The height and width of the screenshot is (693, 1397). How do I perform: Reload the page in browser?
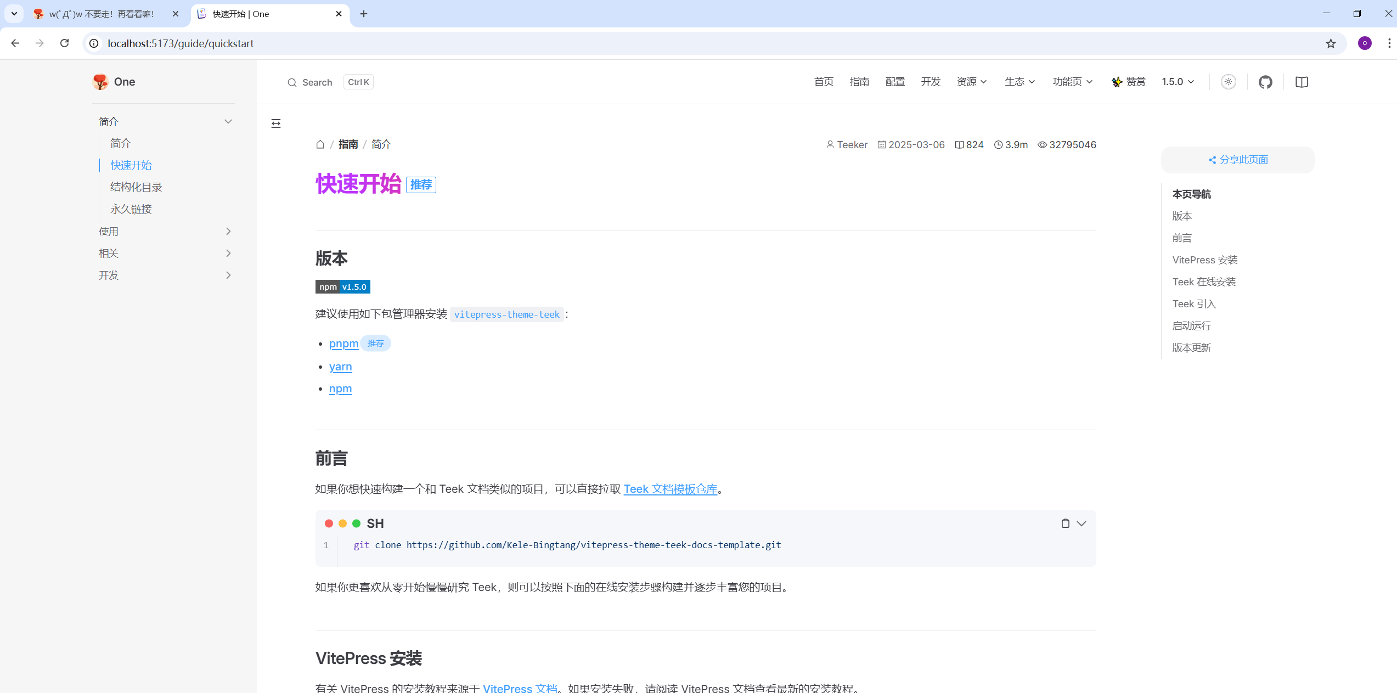(x=65, y=43)
